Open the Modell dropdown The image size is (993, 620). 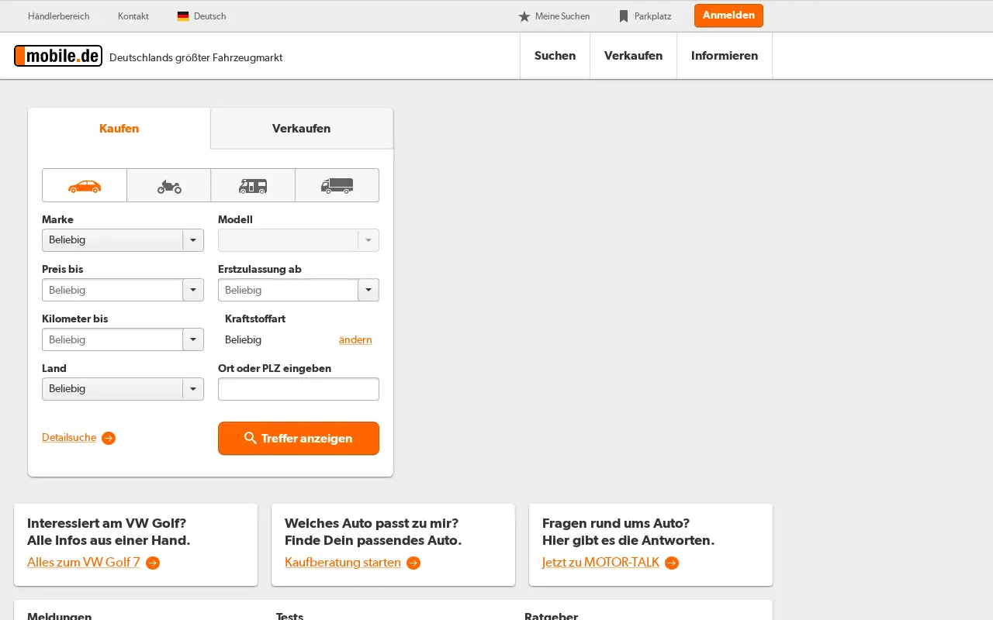point(299,240)
